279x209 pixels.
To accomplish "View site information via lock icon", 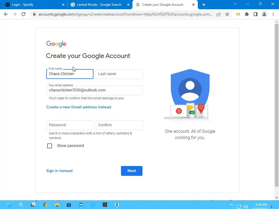I will coord(34,14).
